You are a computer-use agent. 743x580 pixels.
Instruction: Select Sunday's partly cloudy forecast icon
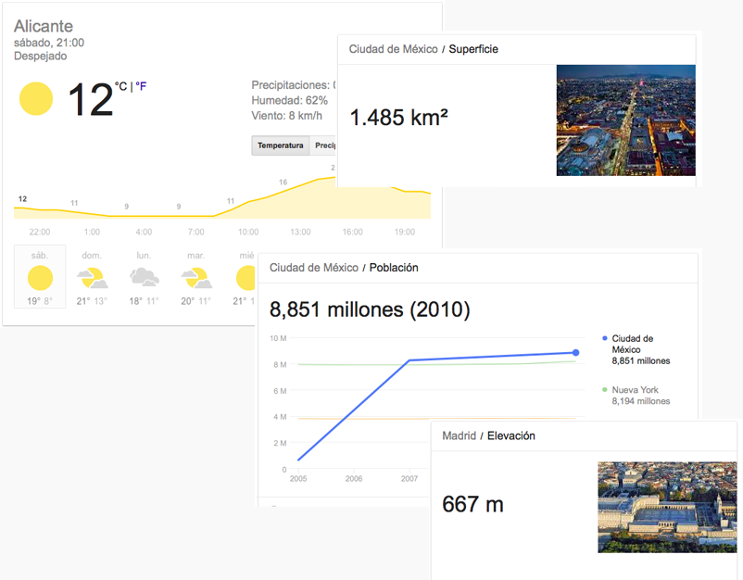click(x=91, y=277)
